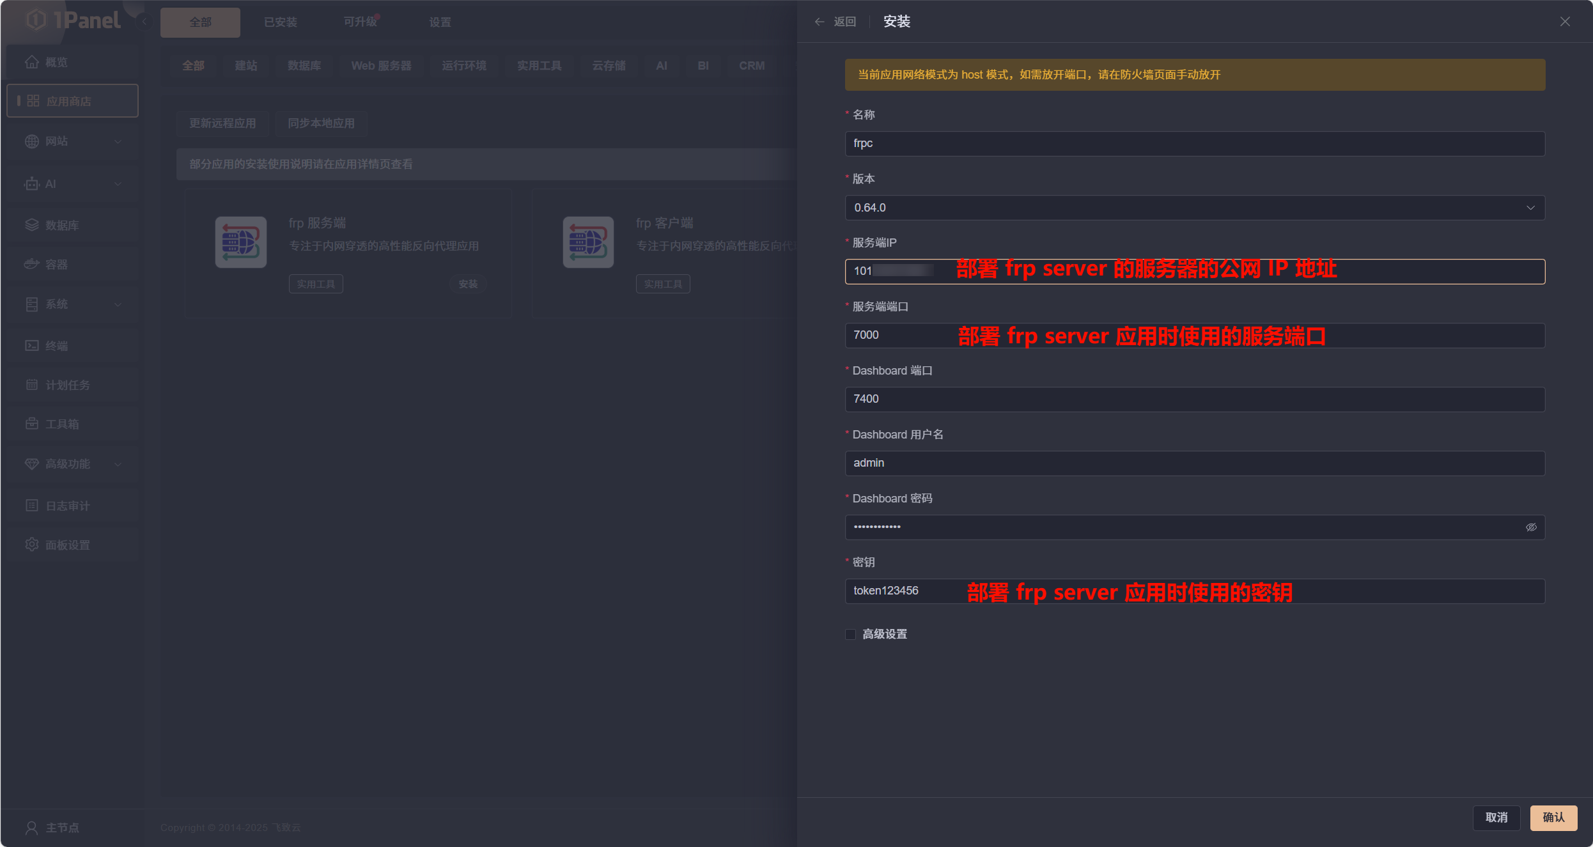This screenshot has height=847, width=1593.
Task: Collapse sidebar using arrow beside 1Panel logo
Action: point(144,22)
